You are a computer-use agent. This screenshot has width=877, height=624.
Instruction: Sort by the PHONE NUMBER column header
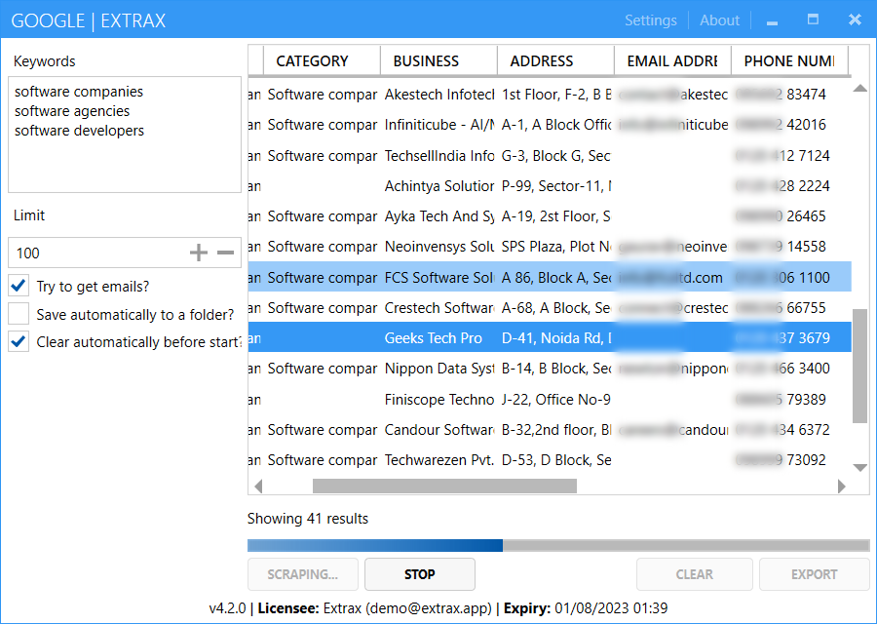tap(789, 60)
